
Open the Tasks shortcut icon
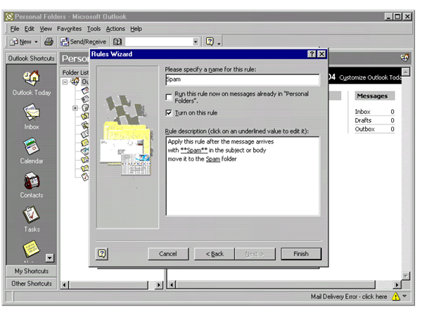[31, 215]
